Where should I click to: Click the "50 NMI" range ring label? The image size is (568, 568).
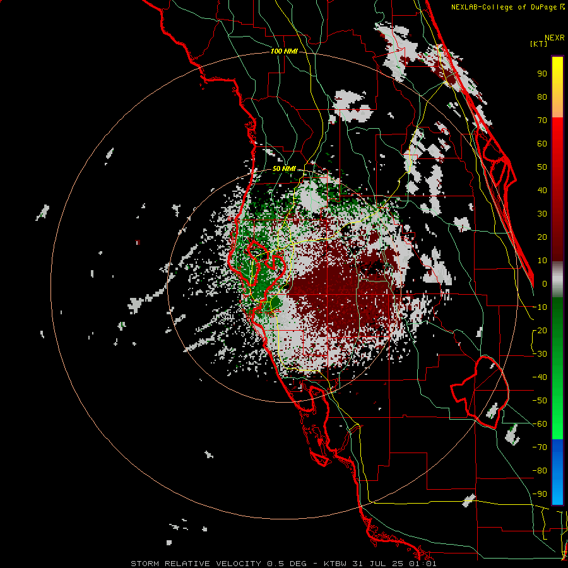pyautogui.click(x=284, y=169)
